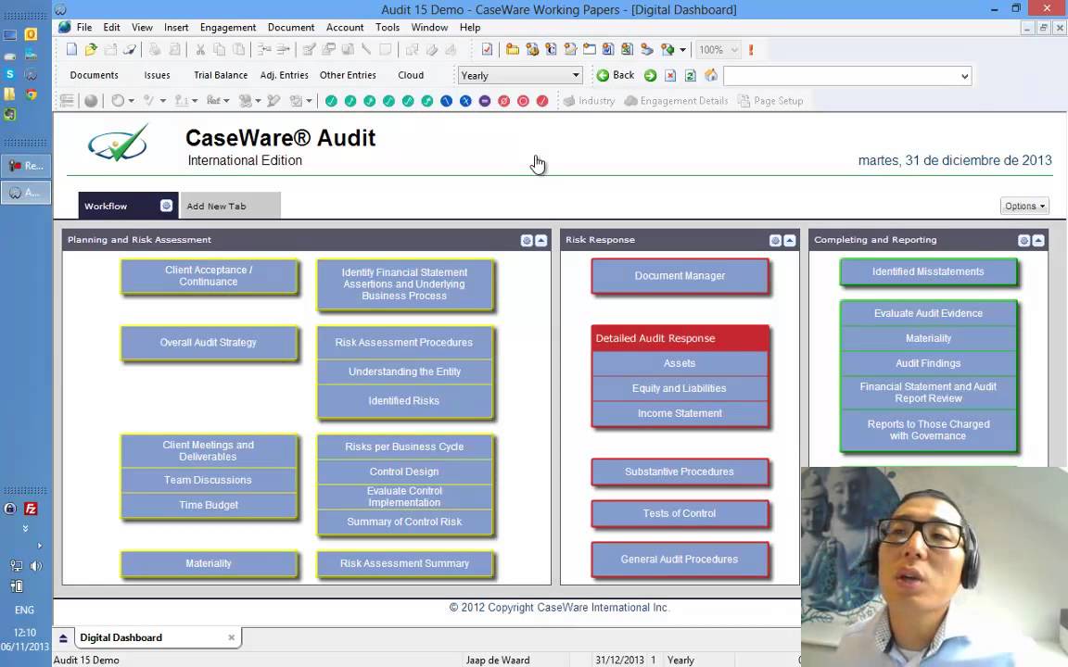Open Engagement Details from the toolbar
Viewport: 1068px width, 667px height.
tap(677, 101)
